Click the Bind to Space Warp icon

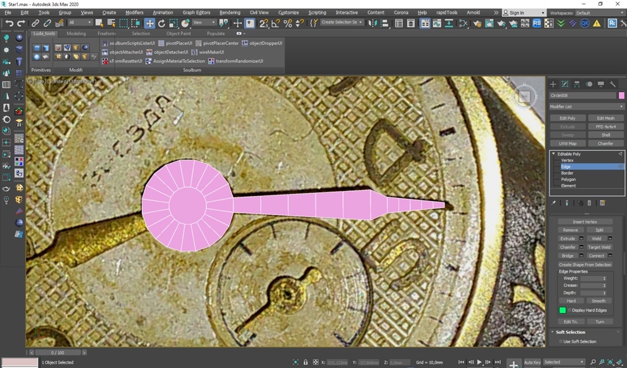coord(60,23)
